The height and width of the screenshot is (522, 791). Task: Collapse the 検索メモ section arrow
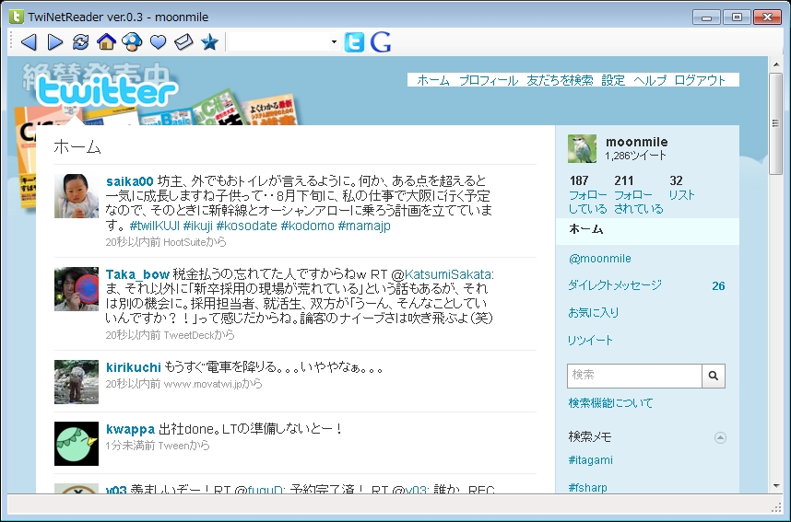click(720, 437)
